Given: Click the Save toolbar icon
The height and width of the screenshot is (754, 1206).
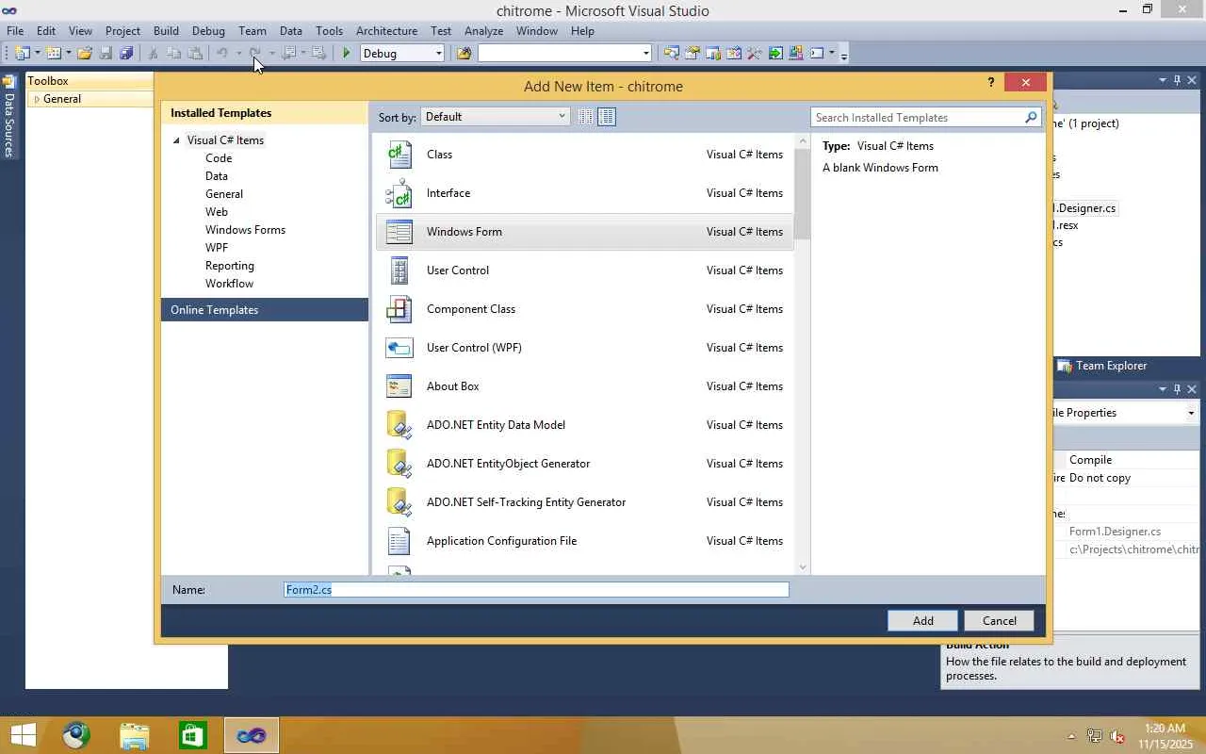Looking at the screenshot, I should (x=106, y=54).
